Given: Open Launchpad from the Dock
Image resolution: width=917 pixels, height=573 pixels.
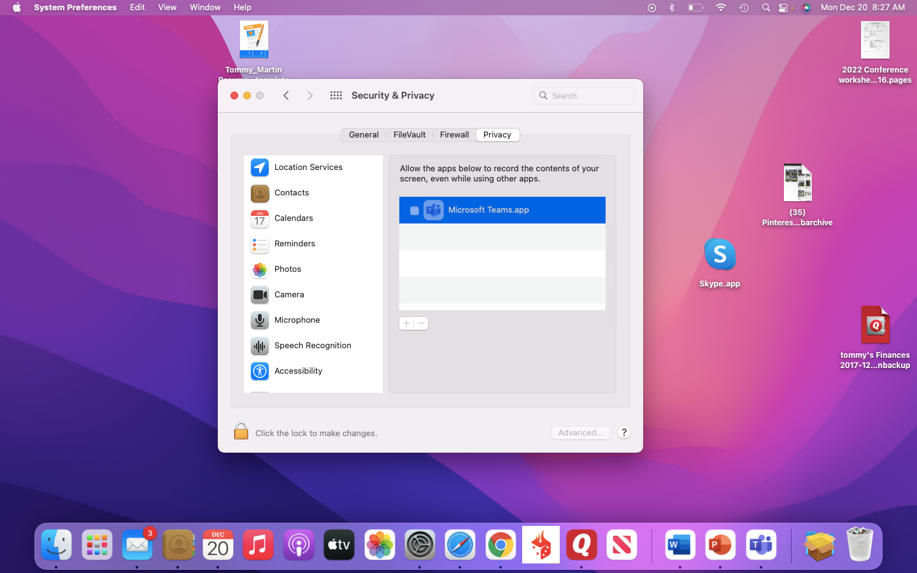Looking at the screenshot, I should tap(97, 546).
